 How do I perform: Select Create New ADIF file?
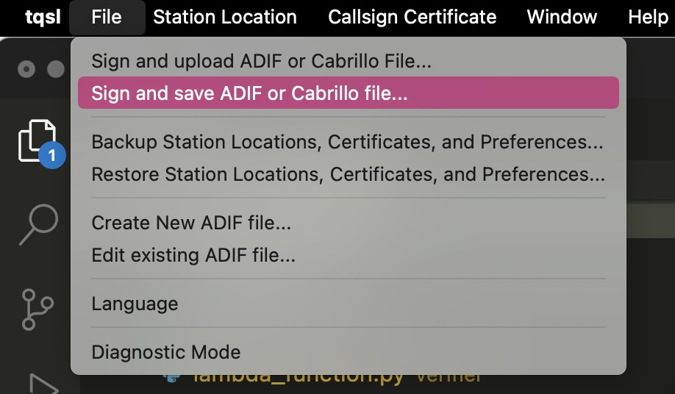tap(349, 223)
